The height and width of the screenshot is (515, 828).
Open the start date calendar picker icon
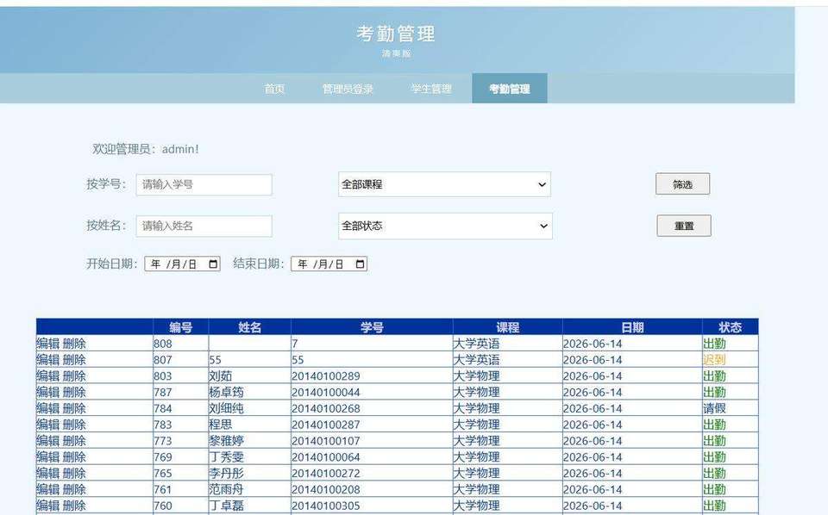coord(213,264)
